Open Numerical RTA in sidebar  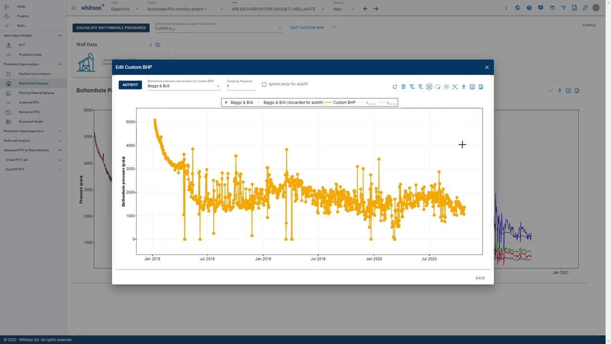coord(29,112)
